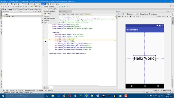Screen dimensions: 174x98
Task: Expand the Gradle Scripts tree node
Action: tap(3, 16)
